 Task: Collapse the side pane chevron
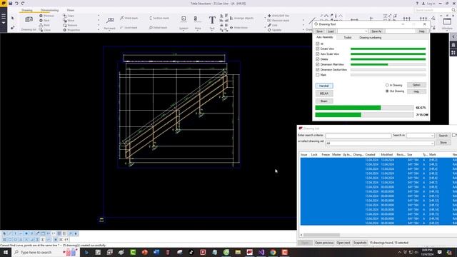click(x=453, y=36)
